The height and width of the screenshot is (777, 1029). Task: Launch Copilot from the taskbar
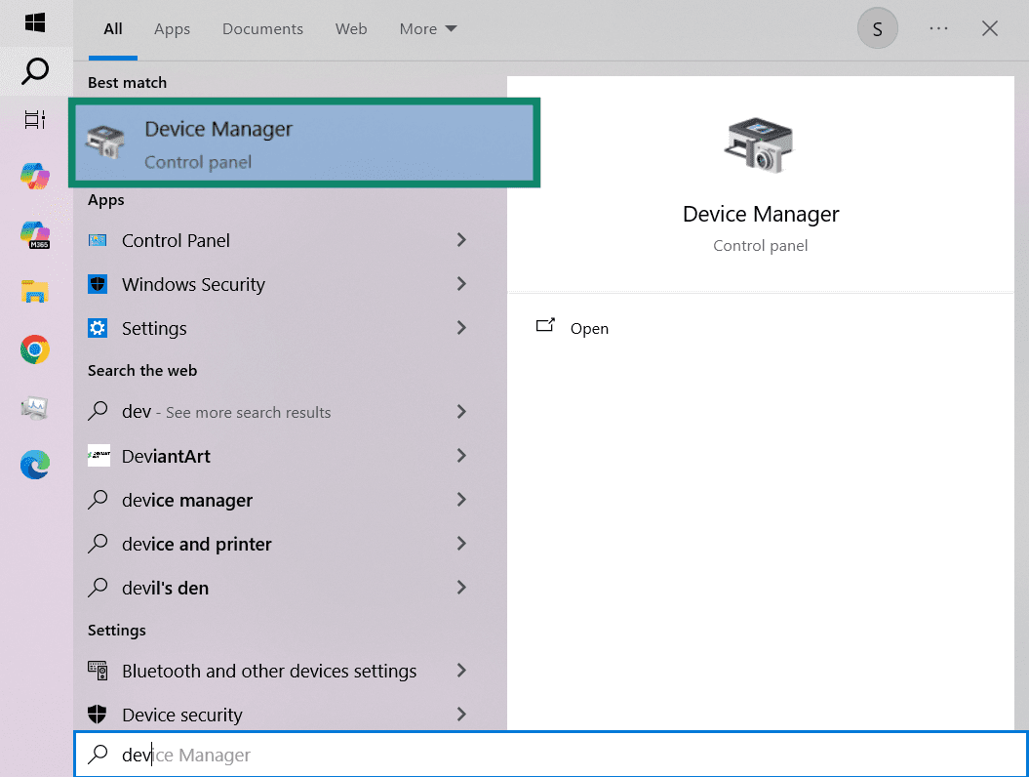point(35,177)
